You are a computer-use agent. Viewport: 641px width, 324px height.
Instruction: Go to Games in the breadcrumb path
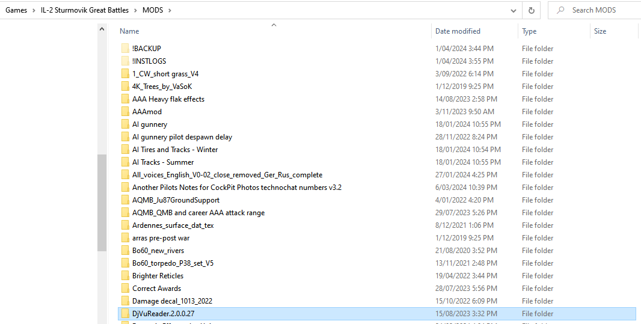(x=16, y=10)
